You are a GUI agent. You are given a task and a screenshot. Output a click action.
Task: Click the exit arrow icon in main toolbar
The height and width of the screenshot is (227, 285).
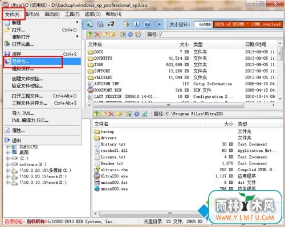pyautogui.click(x=158, y=24)
